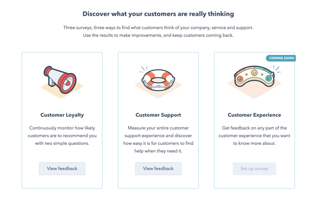The width and height of the screenshot is (315, 202).
Task: Select the Customer Experience heading
Action: point(254,115)
